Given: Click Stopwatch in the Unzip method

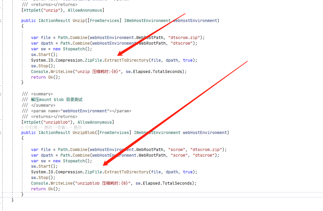Looking at the screenshot, I should click(74, 49).
